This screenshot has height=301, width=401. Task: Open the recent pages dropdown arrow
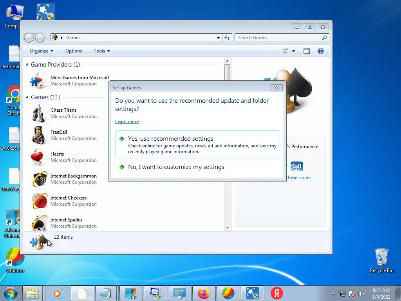click(47, 38)
